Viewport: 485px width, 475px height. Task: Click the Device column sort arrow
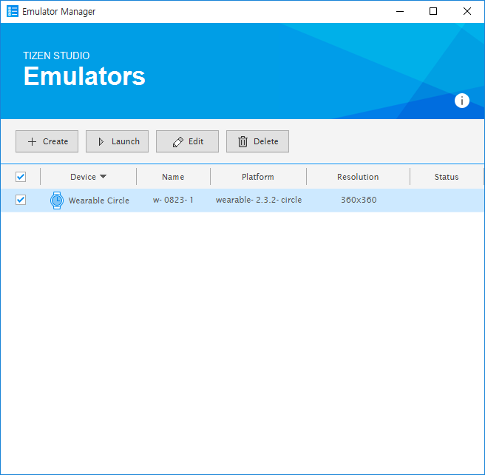click(x=103, y=177)
